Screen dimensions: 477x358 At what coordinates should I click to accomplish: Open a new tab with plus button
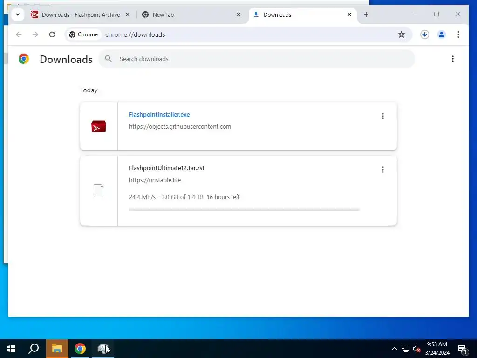(366, 14)
